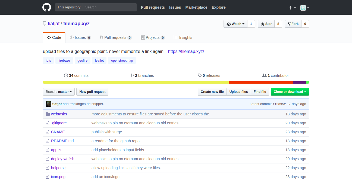The width and height of the screenshot is (352, 180).
Task: Open the forks count 0
Action: 305,24
